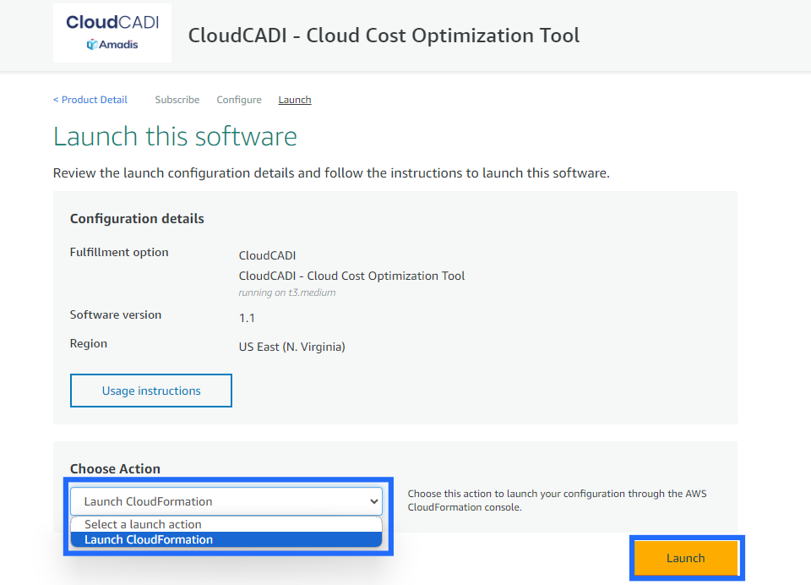Go back to Product Detail
The height and width of the screenshot is (585, 811).
point(90,100)
